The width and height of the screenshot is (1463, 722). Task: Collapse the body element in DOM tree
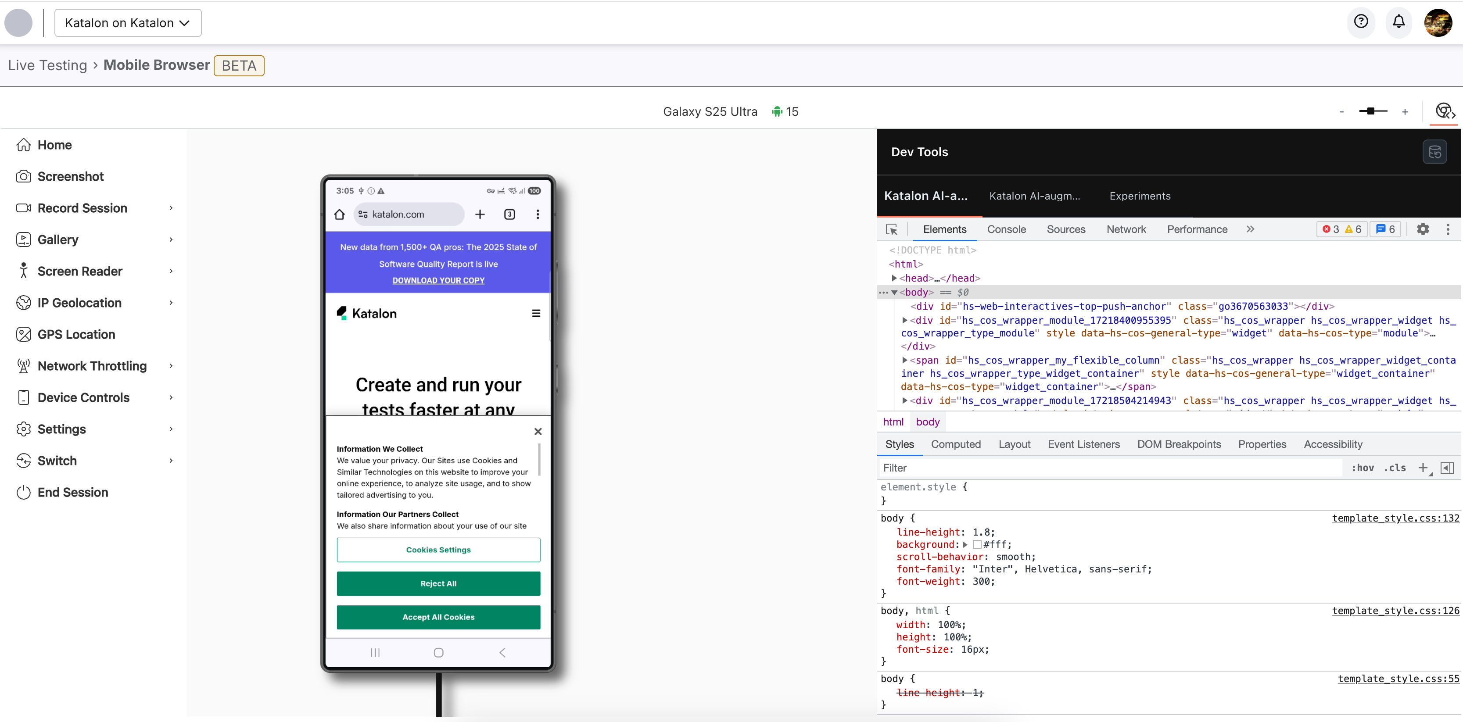[894, 292]
